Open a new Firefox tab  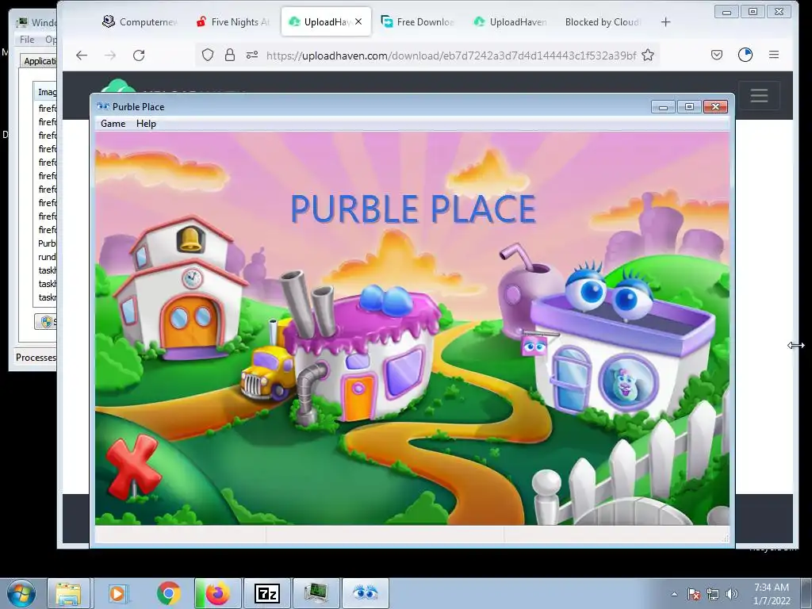point(665,21)
